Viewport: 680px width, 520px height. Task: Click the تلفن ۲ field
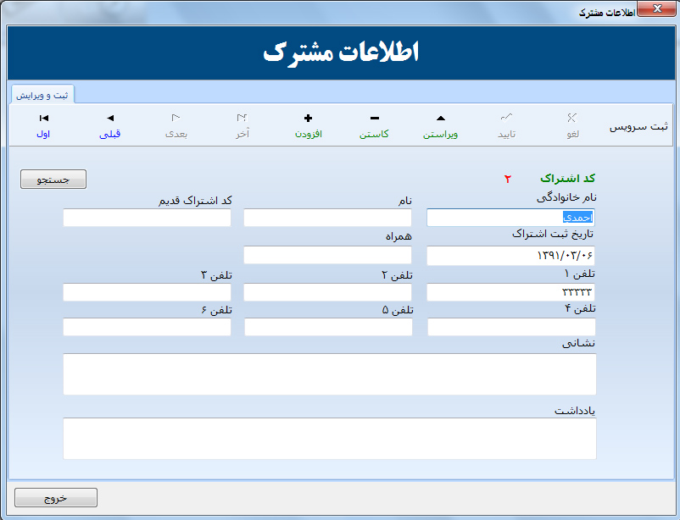(327, 292)
